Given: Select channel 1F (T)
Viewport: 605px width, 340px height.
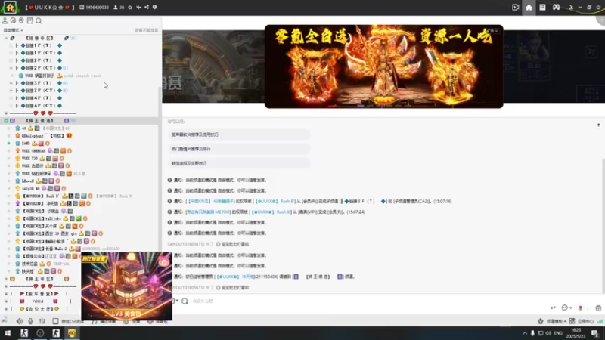Looking at the screenshot, I should [x=39, y=45].
